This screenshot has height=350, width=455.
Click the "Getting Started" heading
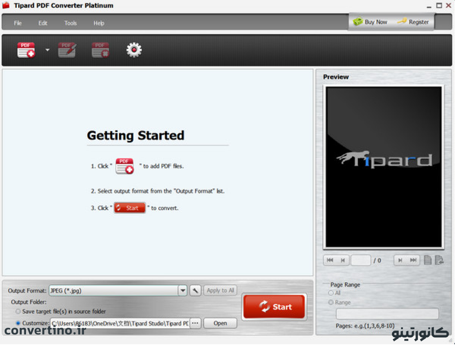(136, 135)
